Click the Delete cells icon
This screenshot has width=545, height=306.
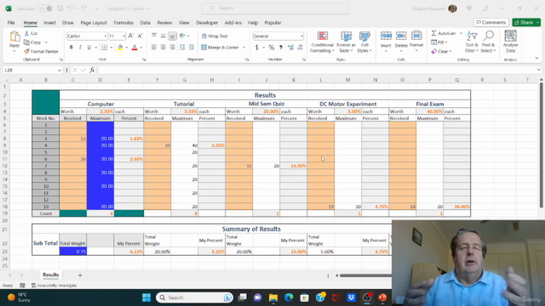[x=401, y=36]
